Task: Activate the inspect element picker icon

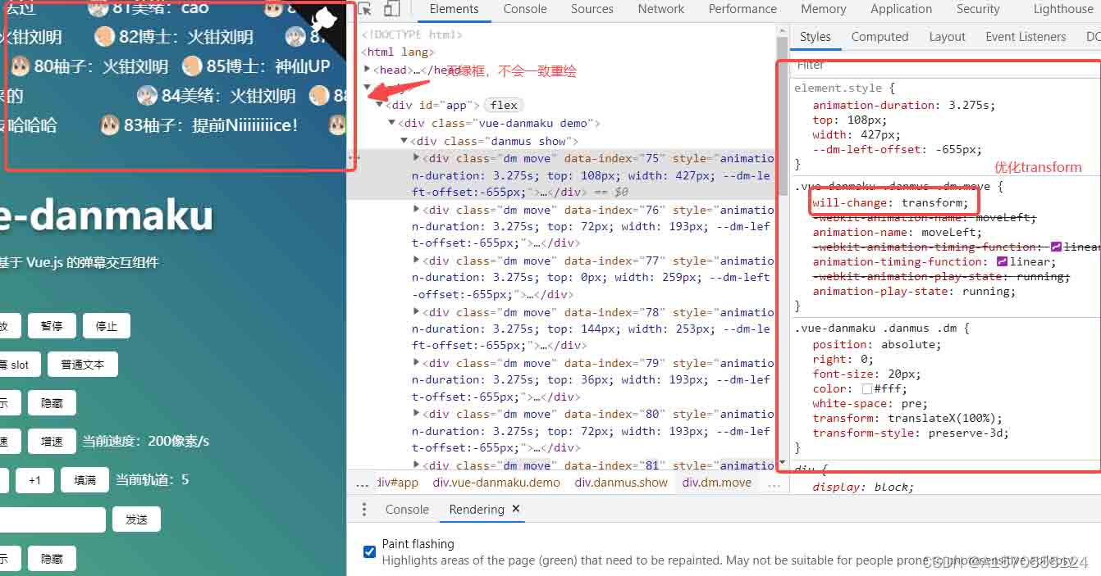Action: point(365,9)
